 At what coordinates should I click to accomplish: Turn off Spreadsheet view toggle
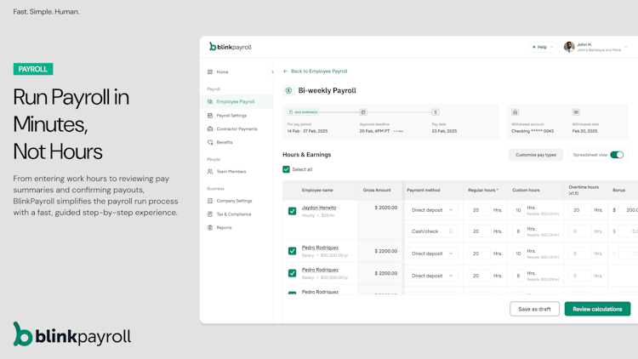[617, 155]
